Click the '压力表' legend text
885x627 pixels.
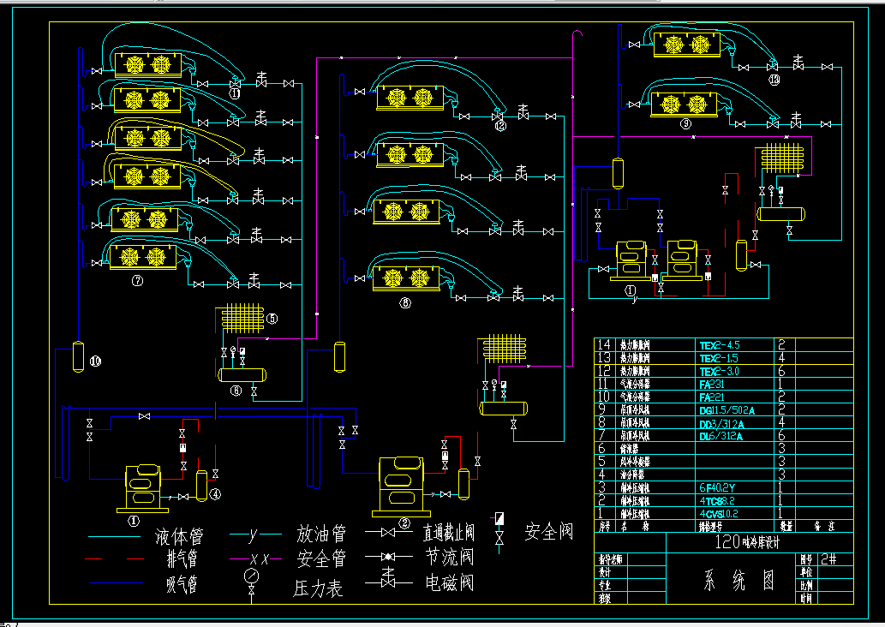pos(319,588)
